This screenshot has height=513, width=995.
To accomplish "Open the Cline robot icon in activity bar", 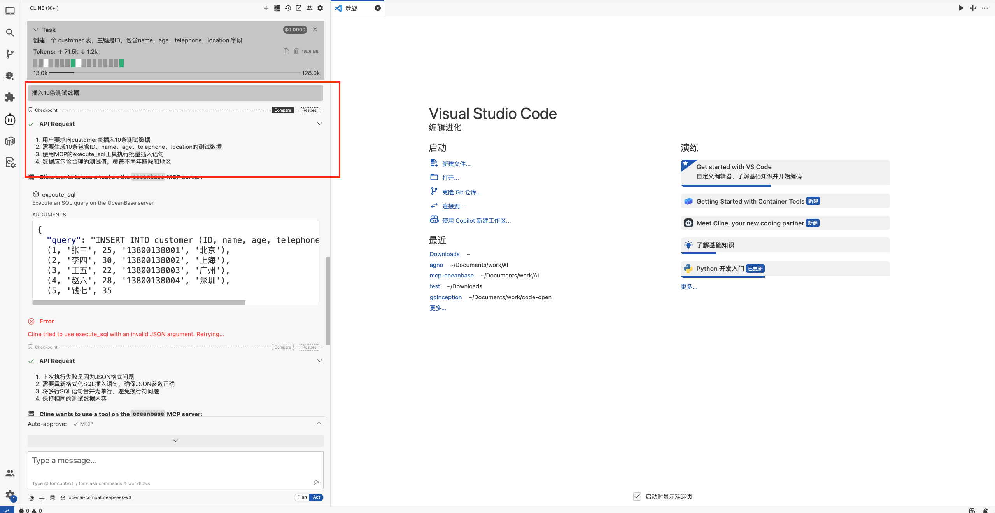I will click(10, 119).
